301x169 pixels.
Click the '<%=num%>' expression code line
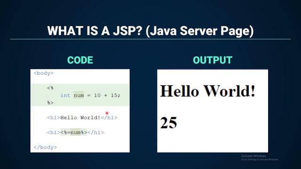(x=75, y=132)
